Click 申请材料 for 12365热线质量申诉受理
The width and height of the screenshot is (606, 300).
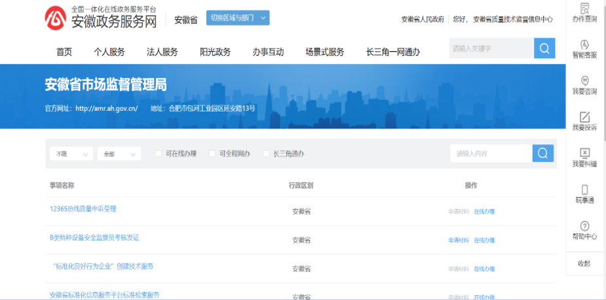tap(459, 212)
